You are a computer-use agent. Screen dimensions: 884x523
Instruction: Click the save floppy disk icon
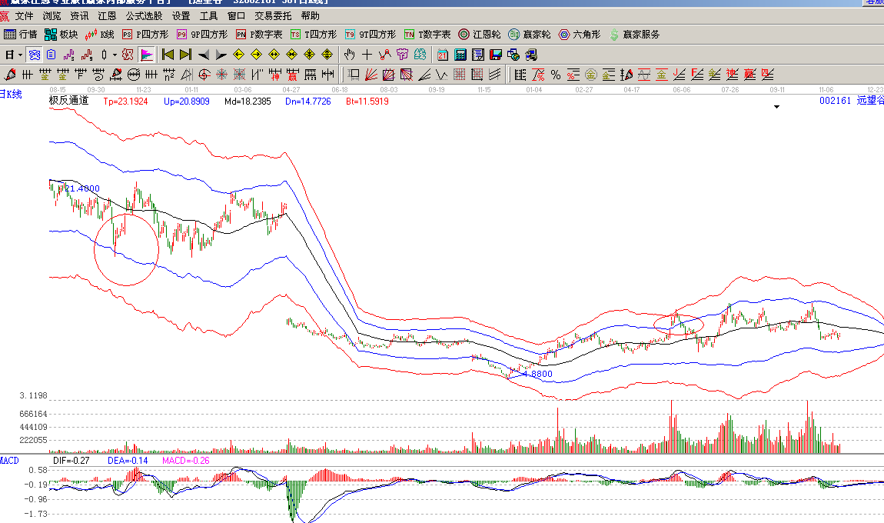496,55
